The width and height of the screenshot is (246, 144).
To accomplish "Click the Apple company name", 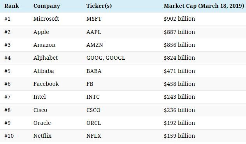I will 41,32.
